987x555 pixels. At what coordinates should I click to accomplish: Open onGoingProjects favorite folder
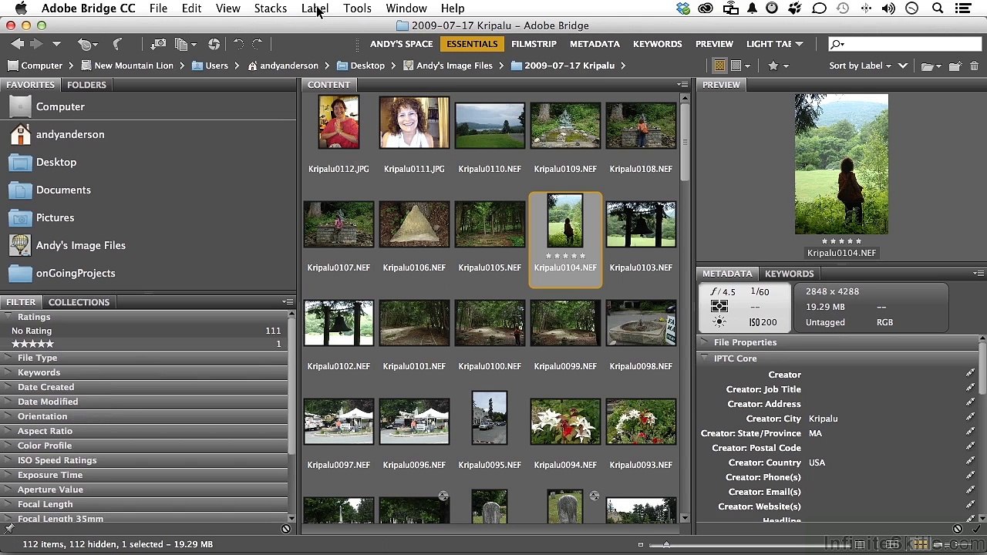point(76,273)
